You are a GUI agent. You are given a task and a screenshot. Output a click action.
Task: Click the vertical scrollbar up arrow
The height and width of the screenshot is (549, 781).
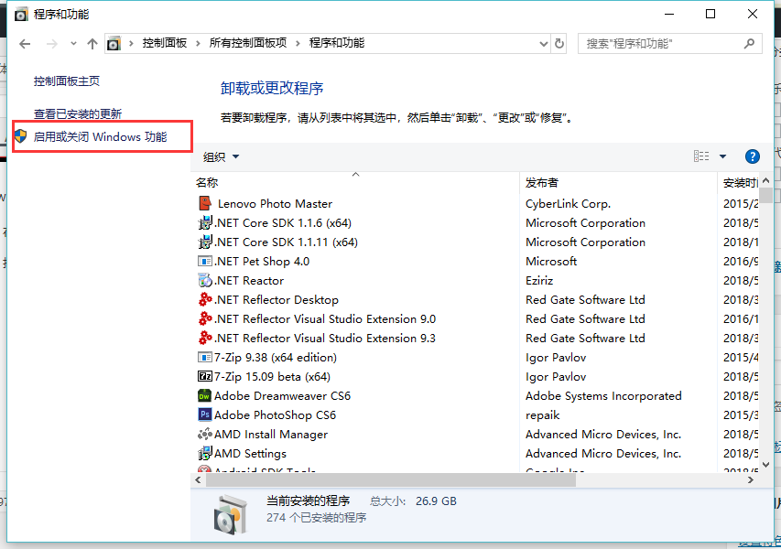pos(766,180)
